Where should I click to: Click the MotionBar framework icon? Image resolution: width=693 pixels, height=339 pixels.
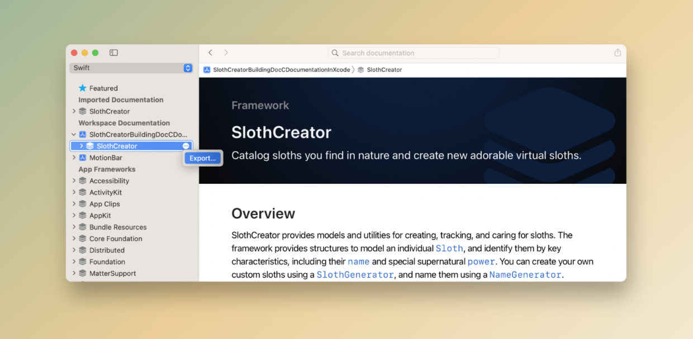point(83,157)
